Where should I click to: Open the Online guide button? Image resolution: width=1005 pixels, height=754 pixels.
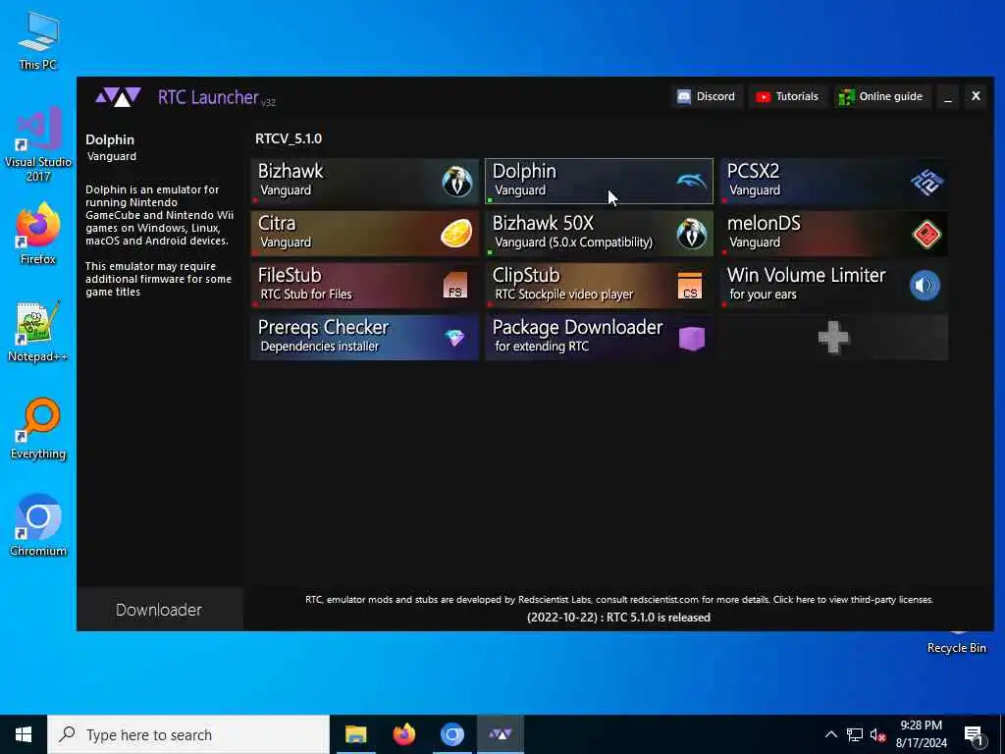881,97
